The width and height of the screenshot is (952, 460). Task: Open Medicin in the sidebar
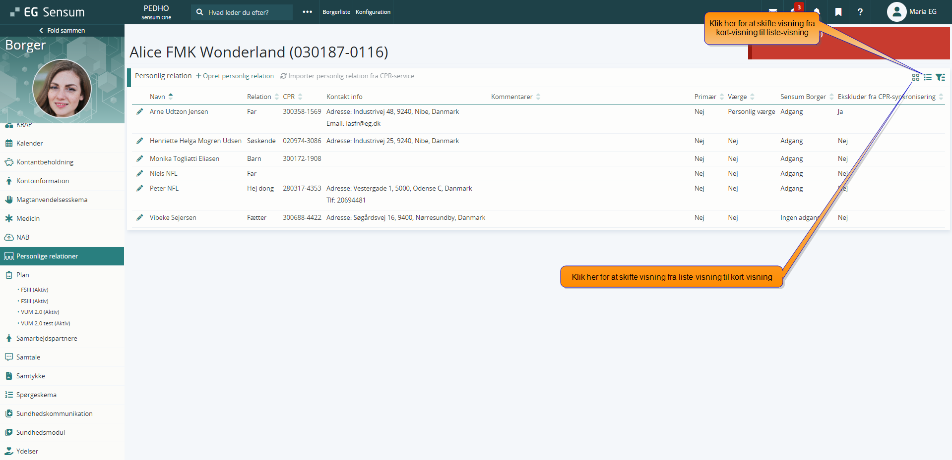coord(28,218)
